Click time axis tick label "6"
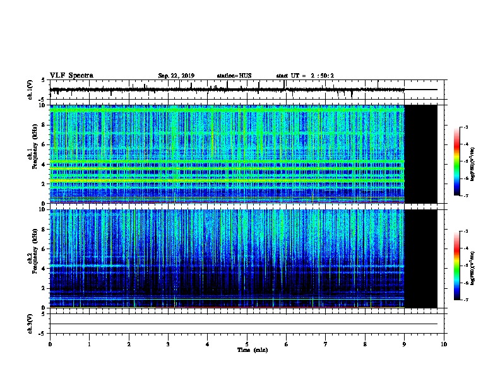Image resolution: width=500 pixels, height=386 pixels. [287, 344]
